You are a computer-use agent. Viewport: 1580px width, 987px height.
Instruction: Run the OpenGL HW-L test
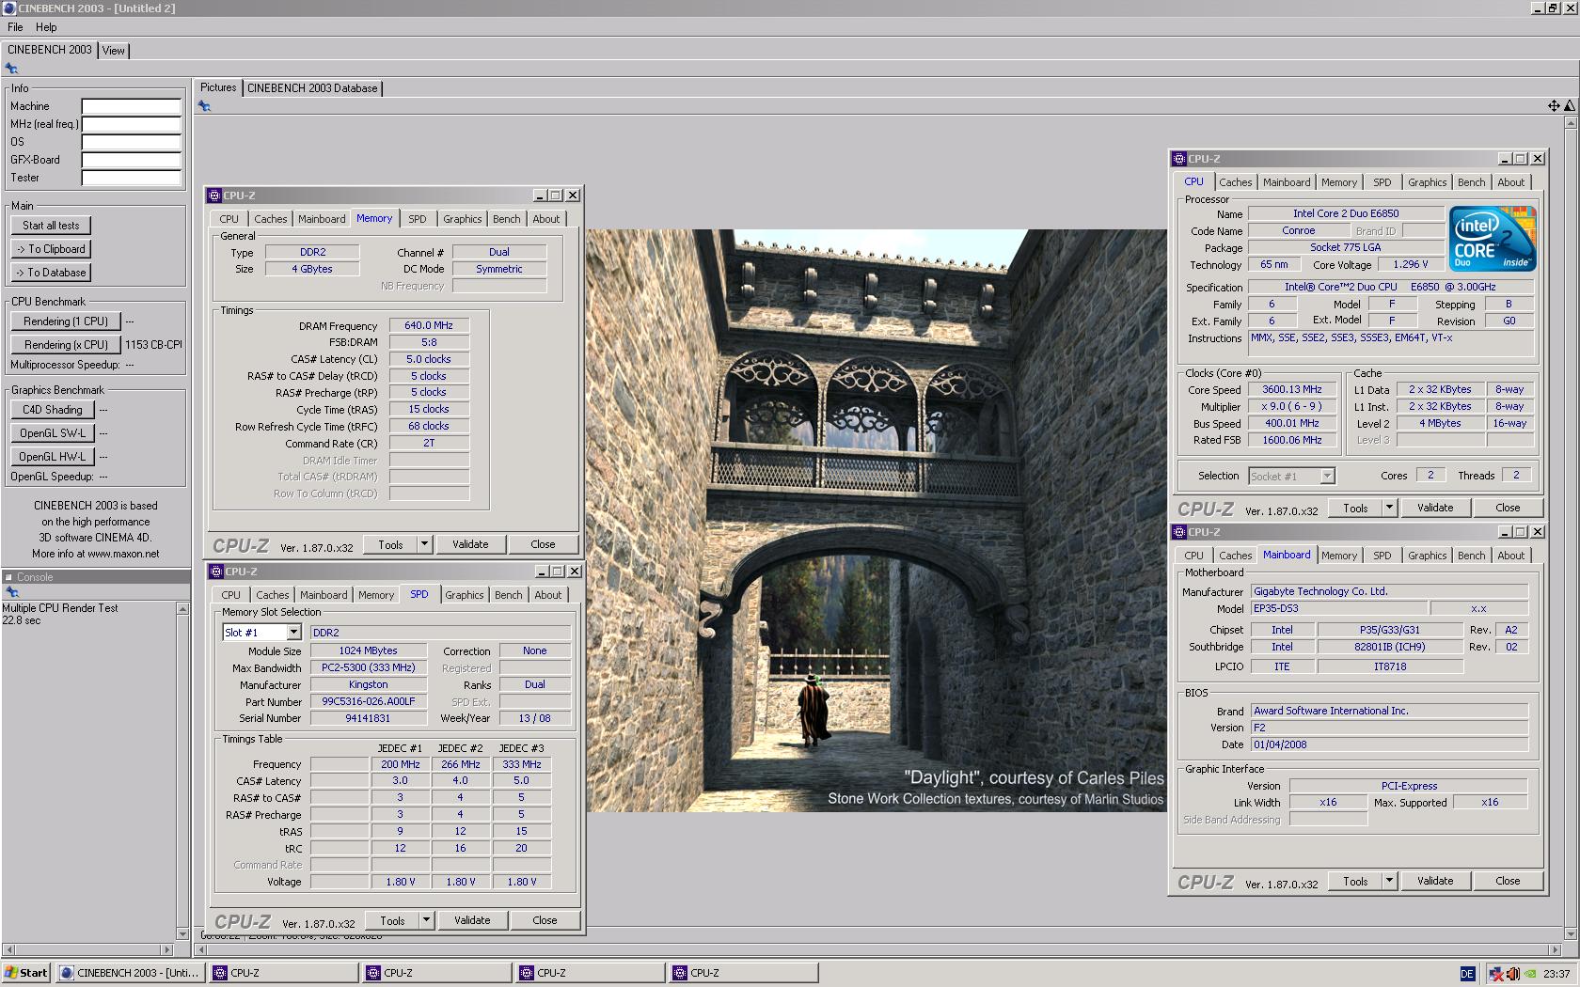[x=53, y=457]
